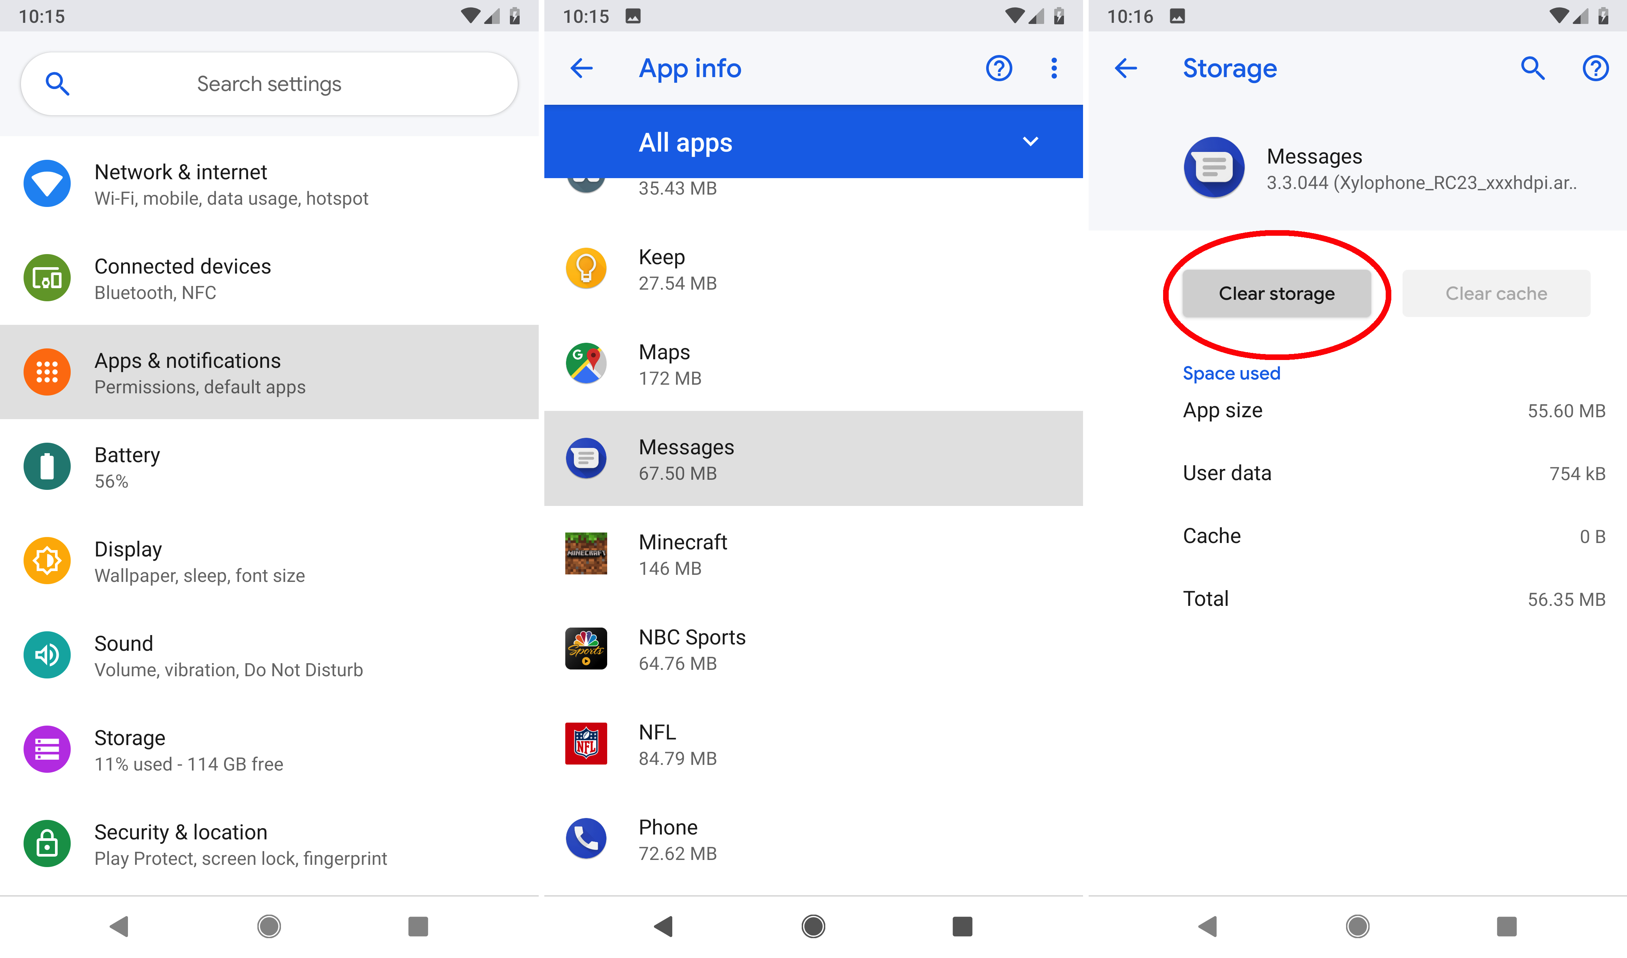Open Minecraft app info
This screenshot has width=1627, height=958.
pyautogui.click(x=813, y=554)
